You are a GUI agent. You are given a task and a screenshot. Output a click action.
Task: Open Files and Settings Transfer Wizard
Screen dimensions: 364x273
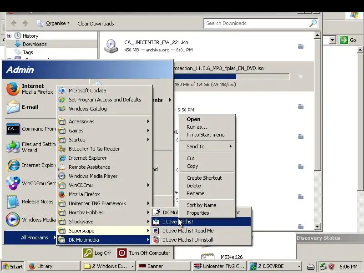click(30, 147)
